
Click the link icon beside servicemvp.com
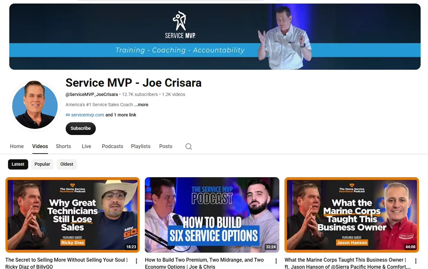point(68,115)
